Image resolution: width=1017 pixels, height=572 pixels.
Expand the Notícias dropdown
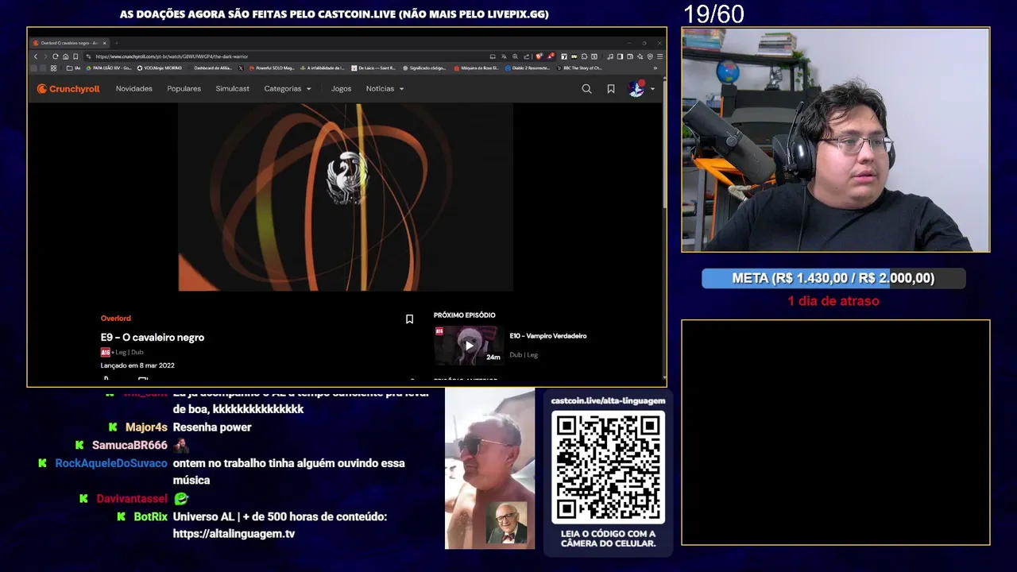[x=385, y=89]
